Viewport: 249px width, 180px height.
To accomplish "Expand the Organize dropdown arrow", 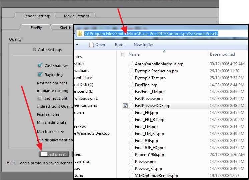I will click(77, 45).
